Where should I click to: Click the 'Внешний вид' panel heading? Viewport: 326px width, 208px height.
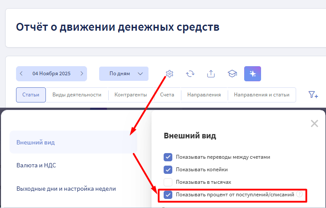click(190, 136)
